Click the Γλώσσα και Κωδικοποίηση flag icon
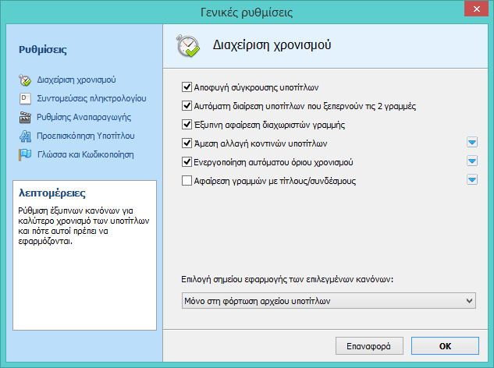The image size is (494, 368). [x=23, y=154]
